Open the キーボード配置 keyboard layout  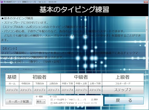(x=19, y=102)
